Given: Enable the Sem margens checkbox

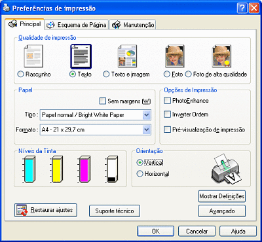Looking at the screenshot, I should pos(102,101).
